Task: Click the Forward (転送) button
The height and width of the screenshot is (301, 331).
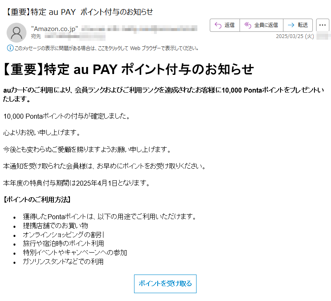Action: coord(298,25)
